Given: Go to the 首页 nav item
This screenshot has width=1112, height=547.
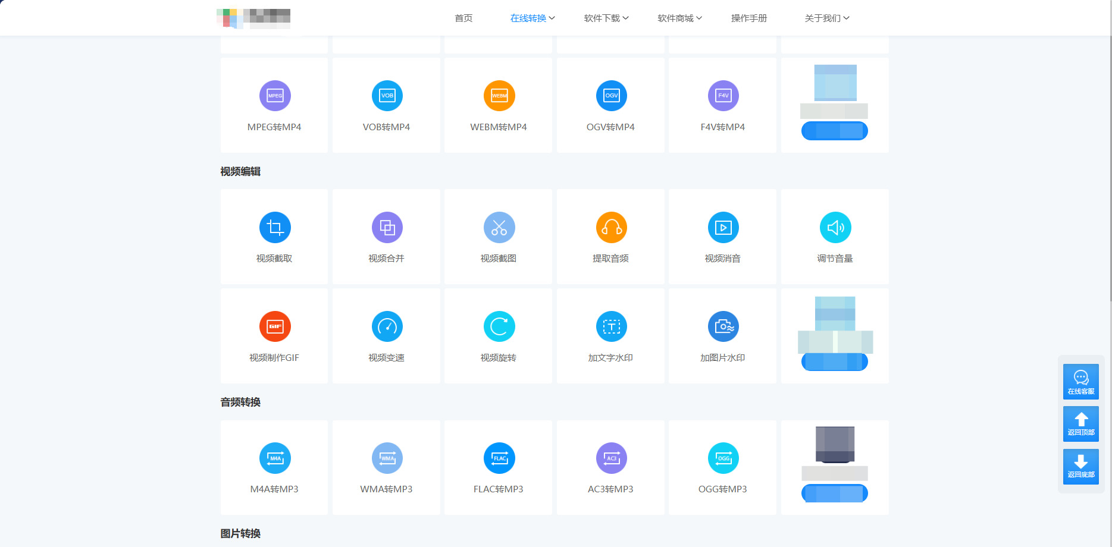Looking at the screenshot, I should 463,18.
